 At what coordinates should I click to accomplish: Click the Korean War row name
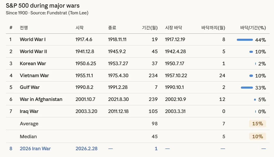coord(33,63)
